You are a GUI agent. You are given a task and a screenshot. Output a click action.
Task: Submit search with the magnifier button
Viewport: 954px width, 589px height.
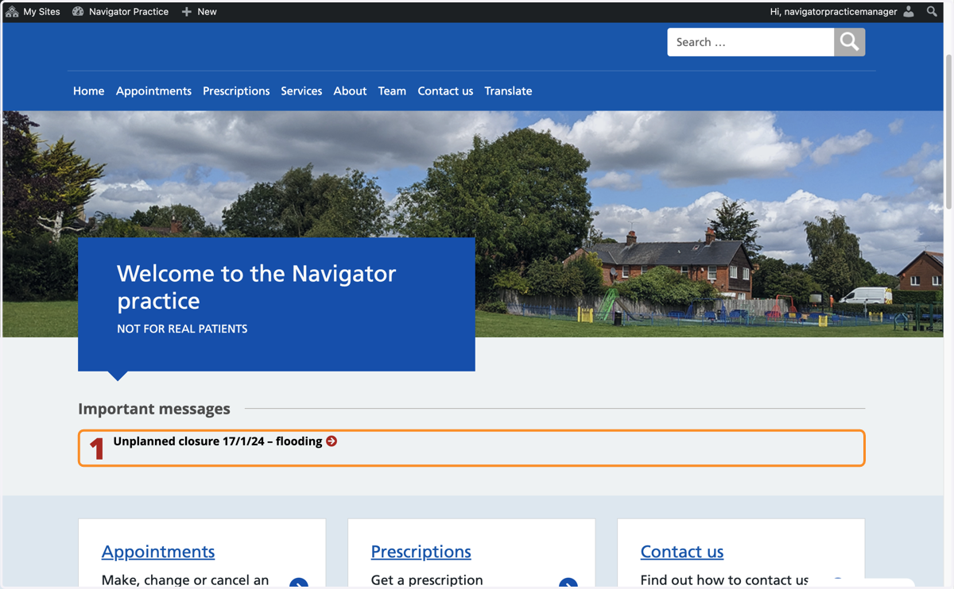[849, 42]
